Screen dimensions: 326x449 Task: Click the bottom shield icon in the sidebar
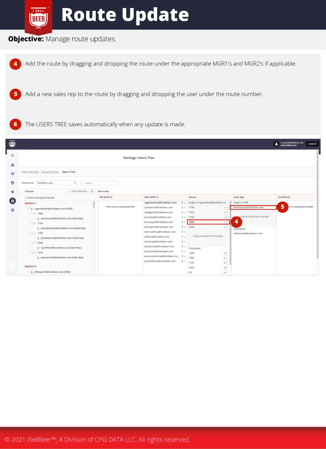click(x=12, y=210)
